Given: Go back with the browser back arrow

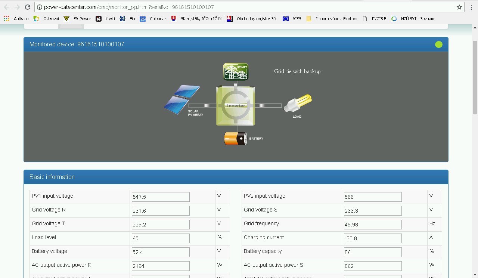Looking at the screenshot, I should point(7,7).
